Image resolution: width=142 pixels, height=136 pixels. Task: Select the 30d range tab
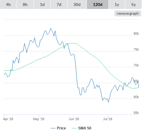tap(77, 4)
